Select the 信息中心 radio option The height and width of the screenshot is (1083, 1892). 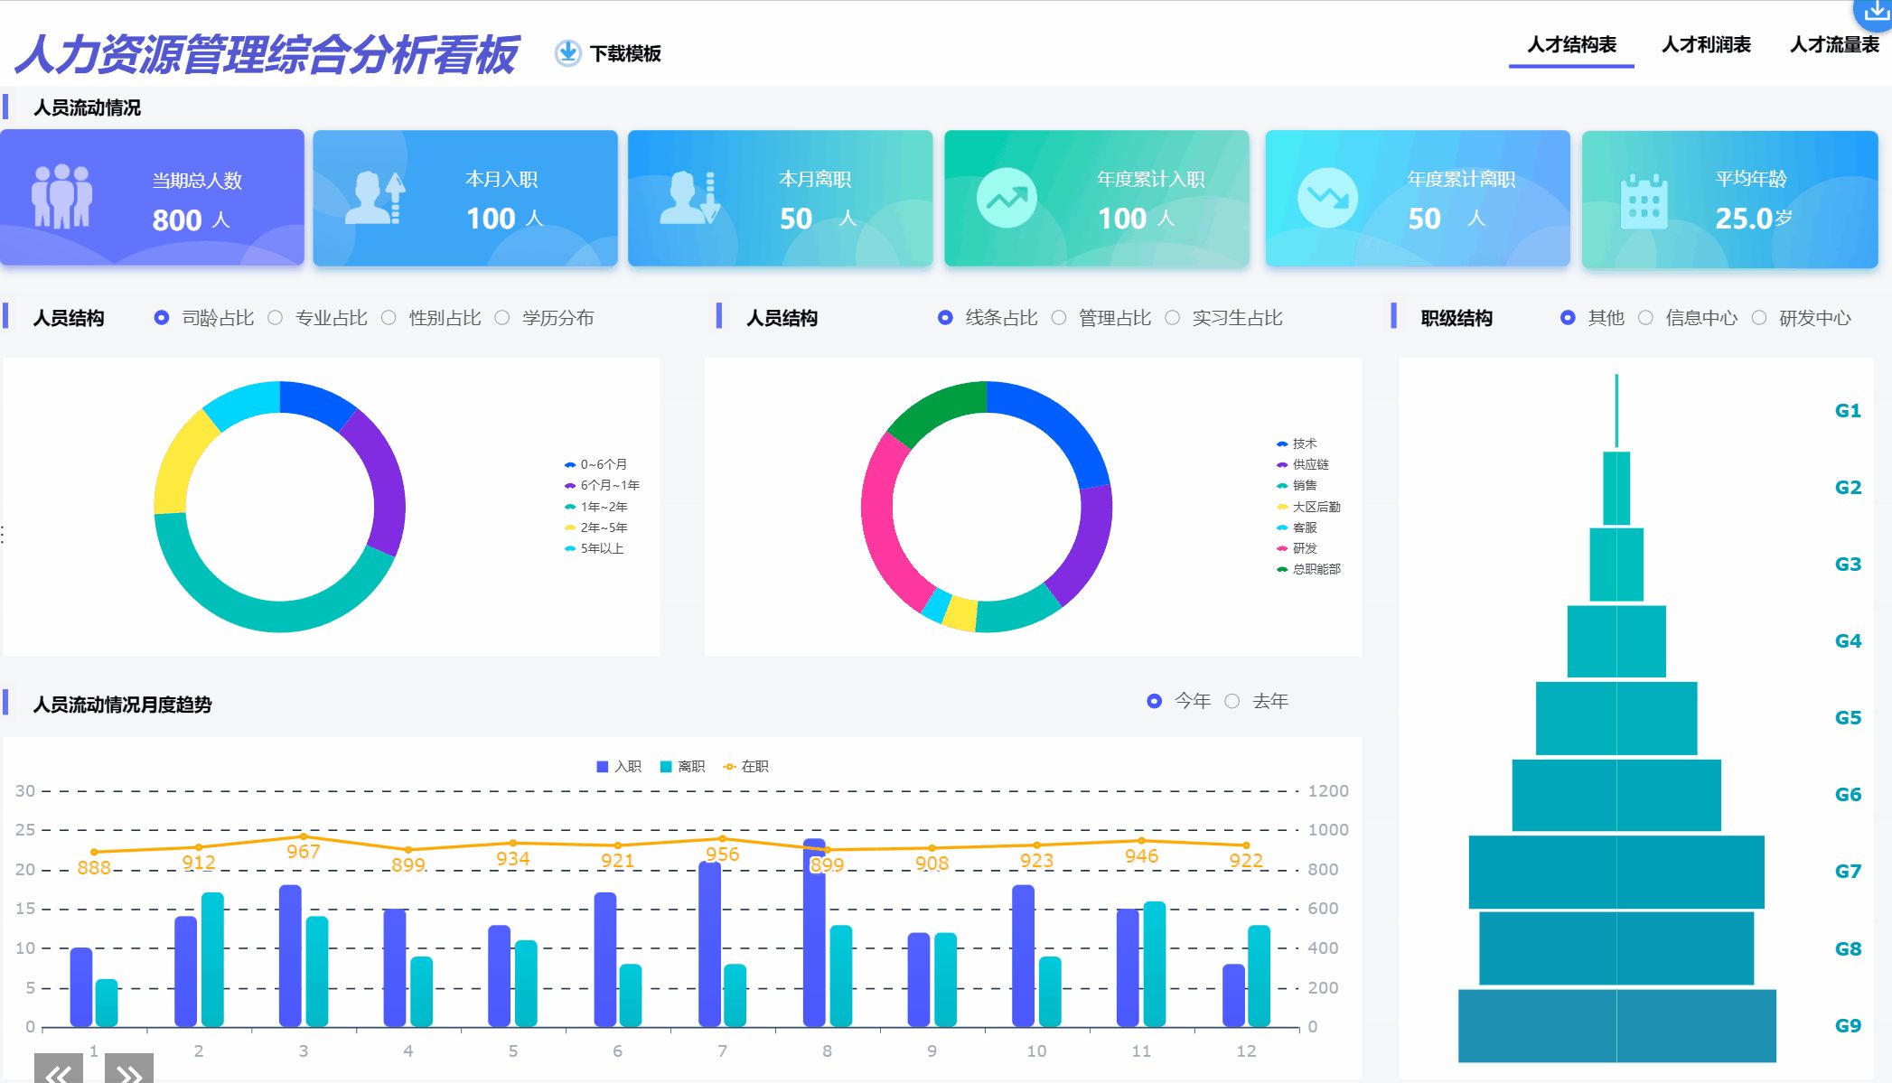click(1645, 318)
